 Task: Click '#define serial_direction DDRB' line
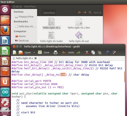point(35,84)
